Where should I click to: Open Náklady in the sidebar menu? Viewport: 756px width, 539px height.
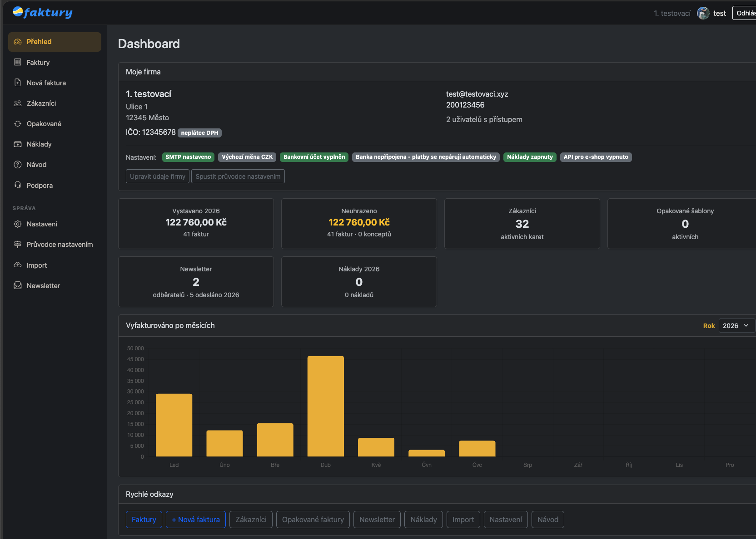pyautogui.click(x=55, y=144)
